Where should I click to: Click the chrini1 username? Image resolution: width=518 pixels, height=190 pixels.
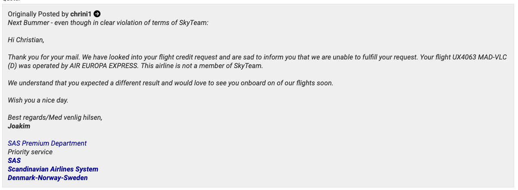pyautogui.click(x=81, y=14)
